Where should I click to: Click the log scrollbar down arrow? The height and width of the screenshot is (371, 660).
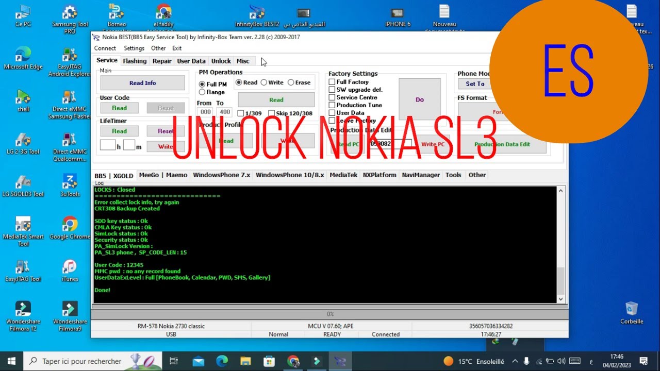pos(560,299)
